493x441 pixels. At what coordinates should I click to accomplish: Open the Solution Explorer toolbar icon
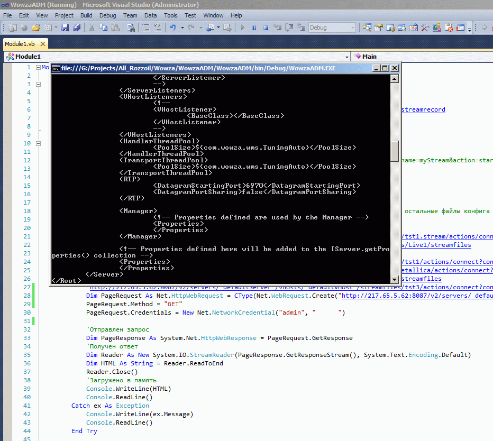point(367,27)
